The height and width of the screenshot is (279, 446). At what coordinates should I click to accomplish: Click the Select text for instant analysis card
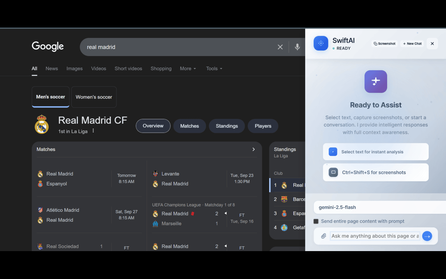click(376, 152)
